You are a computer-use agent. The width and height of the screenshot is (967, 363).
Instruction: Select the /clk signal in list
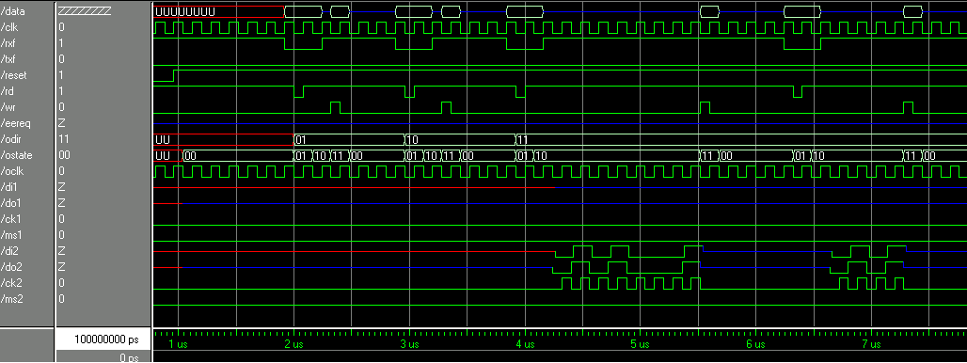click(10, 27)
